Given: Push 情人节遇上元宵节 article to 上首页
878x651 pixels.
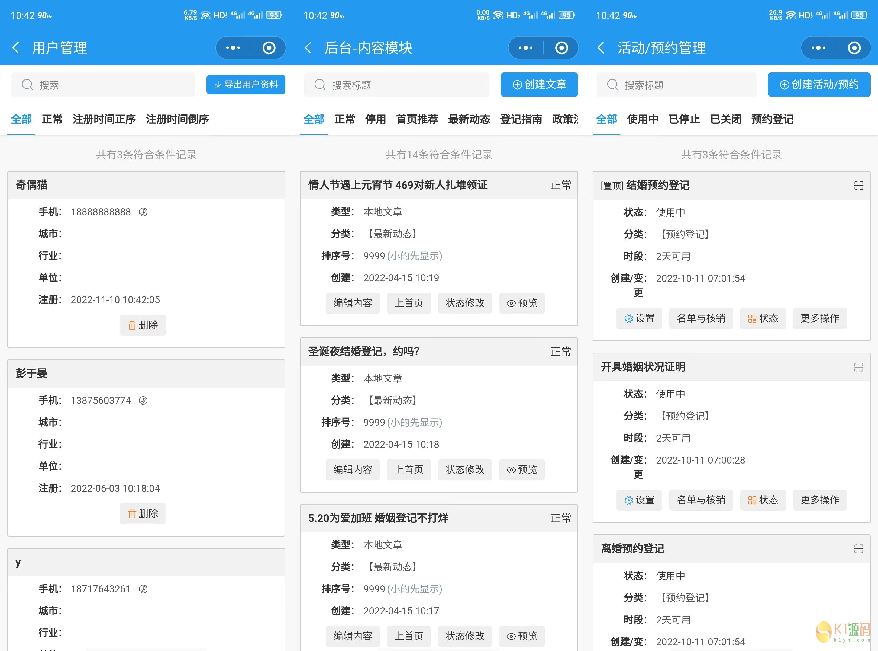Looking at the screenshot, I should pyautogui.click(x=409, y=303).
